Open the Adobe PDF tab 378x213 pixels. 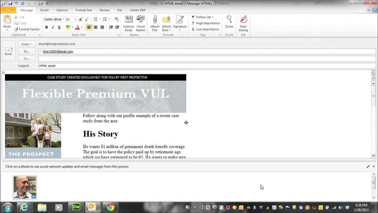[138, 10]
